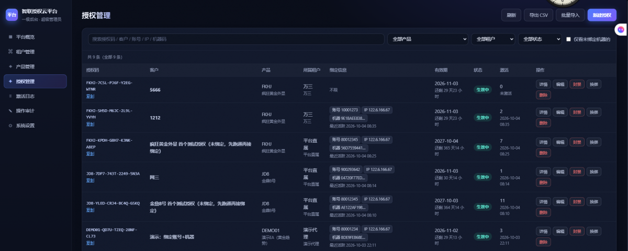The width and height of the screenshot is (628, 251).
Task: Click the floating assistant icon at right edge
Action: 621,30
